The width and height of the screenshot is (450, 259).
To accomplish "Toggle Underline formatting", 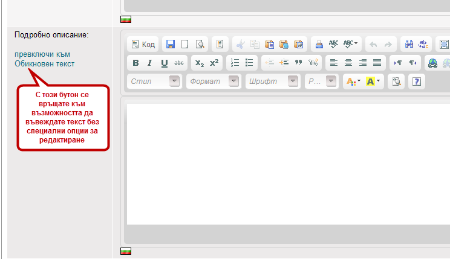I will coord(164,63).
